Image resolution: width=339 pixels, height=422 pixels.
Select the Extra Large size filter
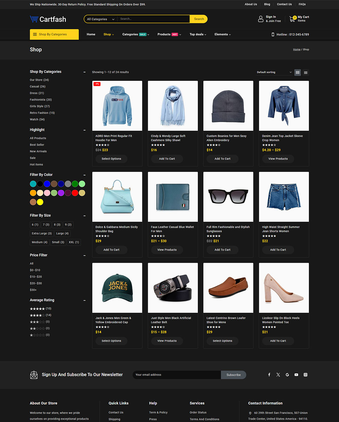click(x=42, y=234)
